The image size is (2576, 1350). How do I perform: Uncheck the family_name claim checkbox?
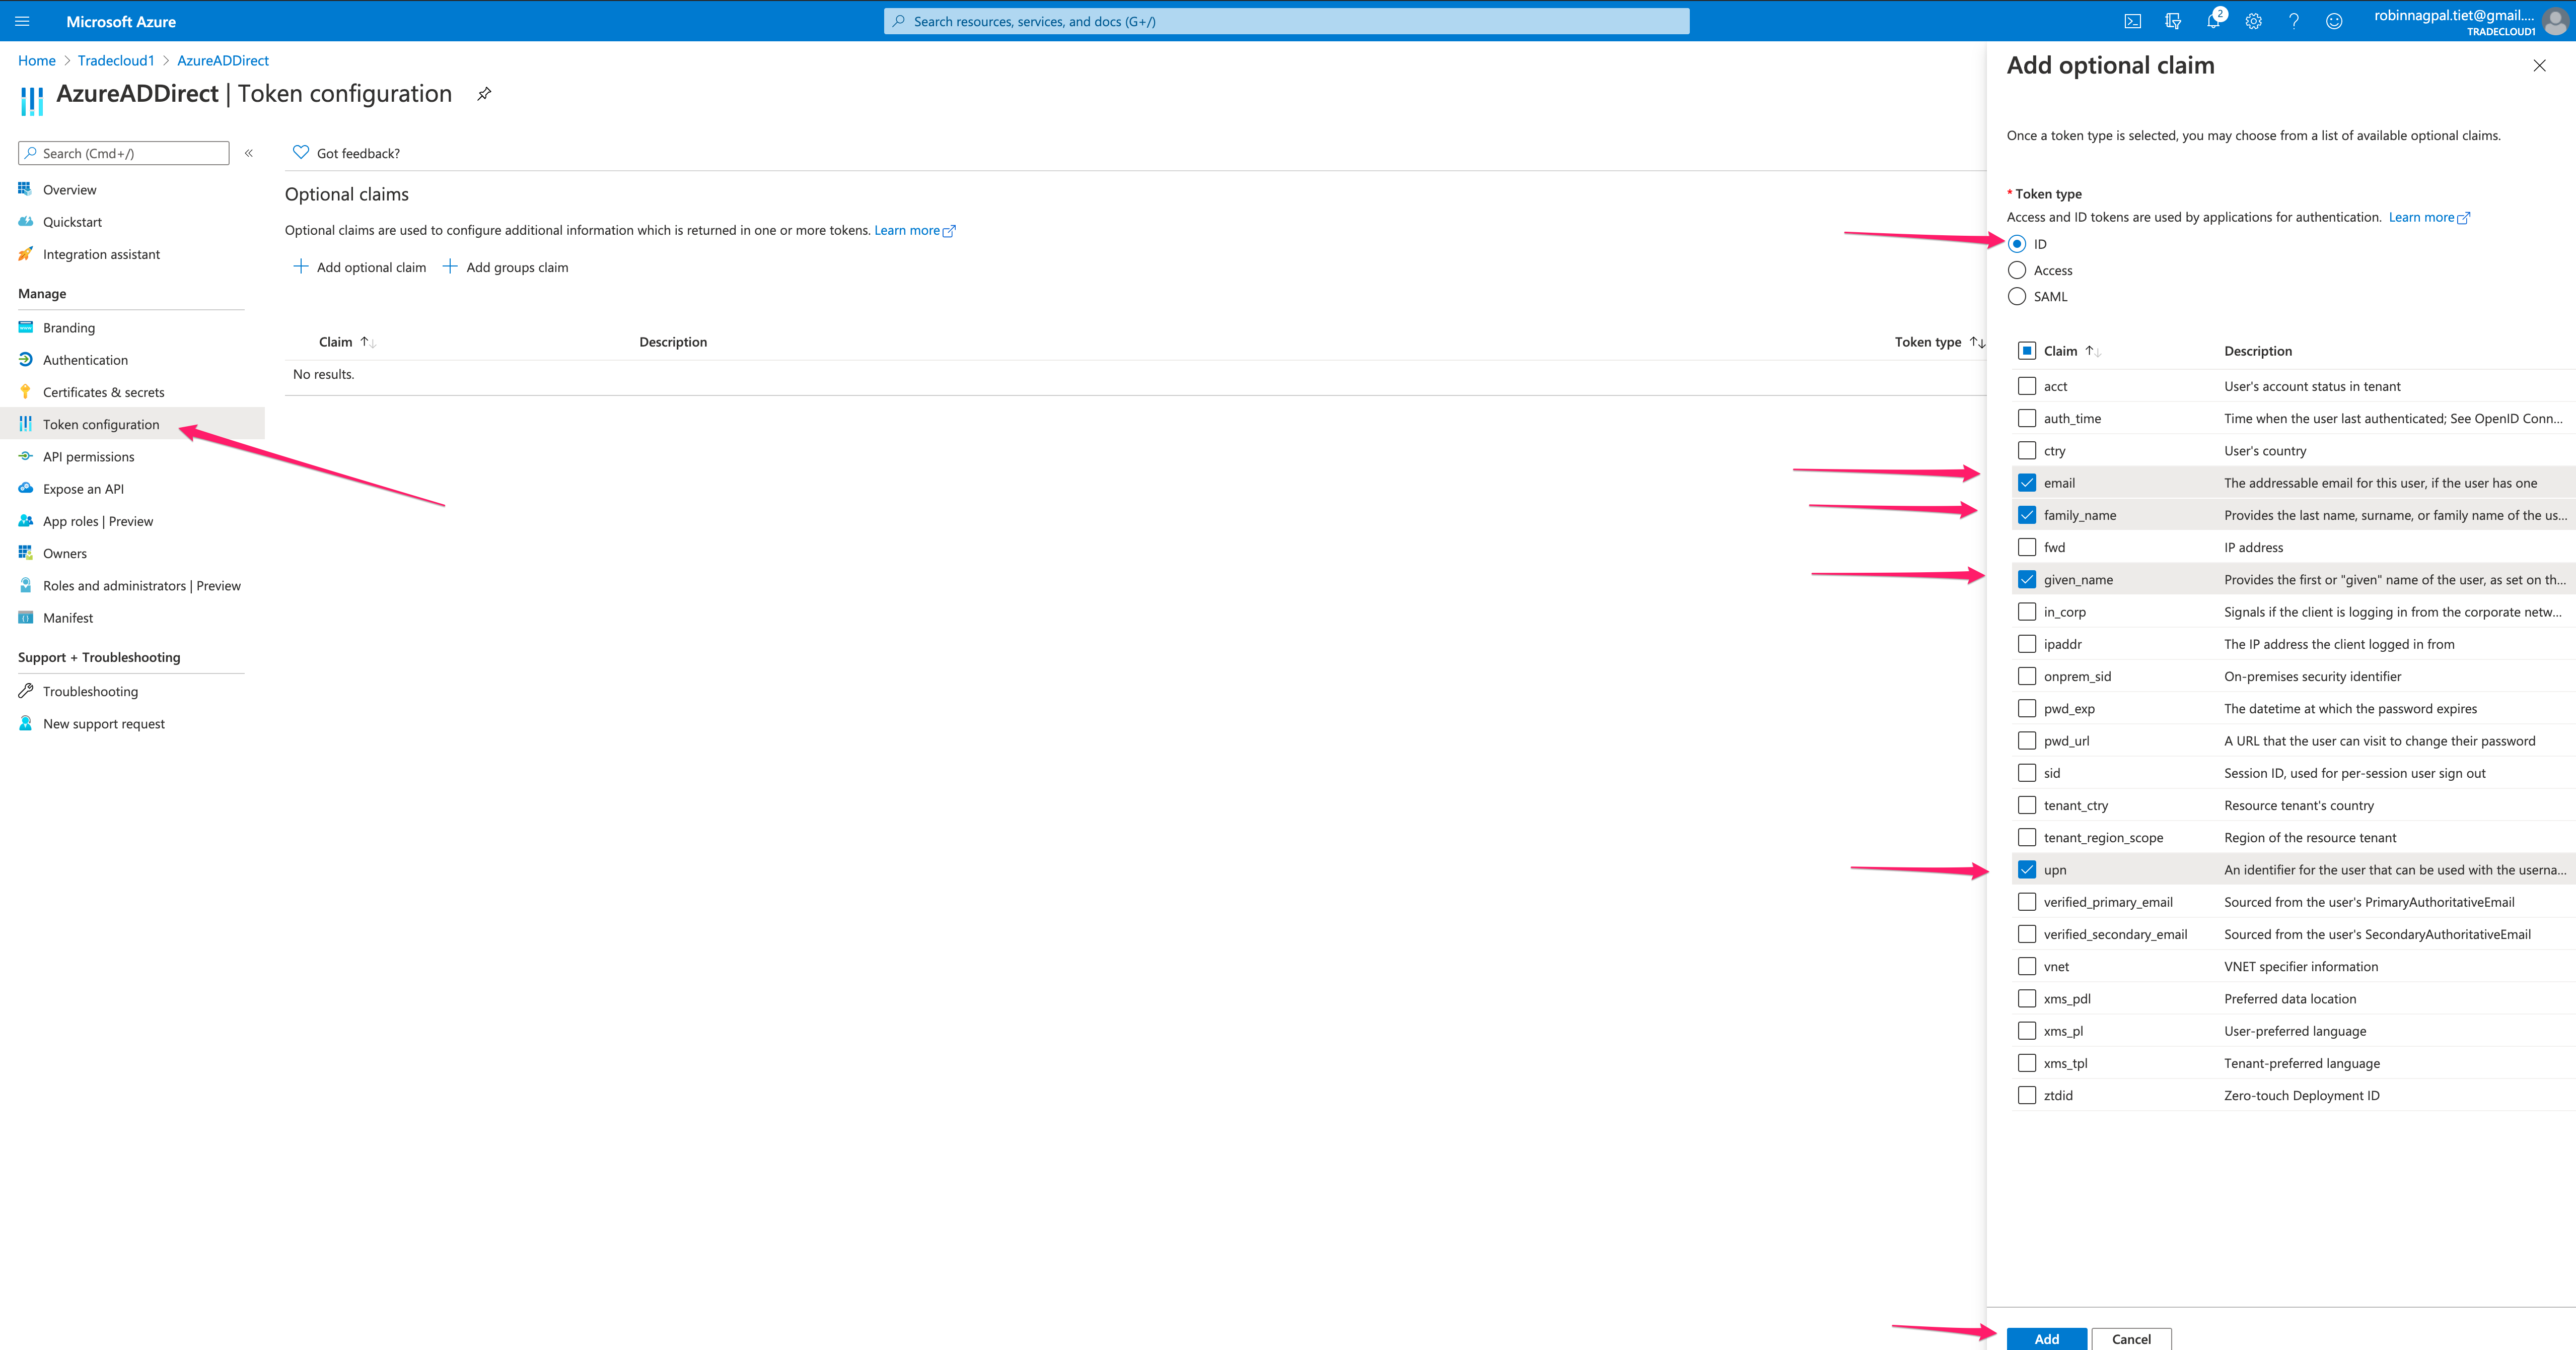pyautogui.click(x=2027, y=514)
